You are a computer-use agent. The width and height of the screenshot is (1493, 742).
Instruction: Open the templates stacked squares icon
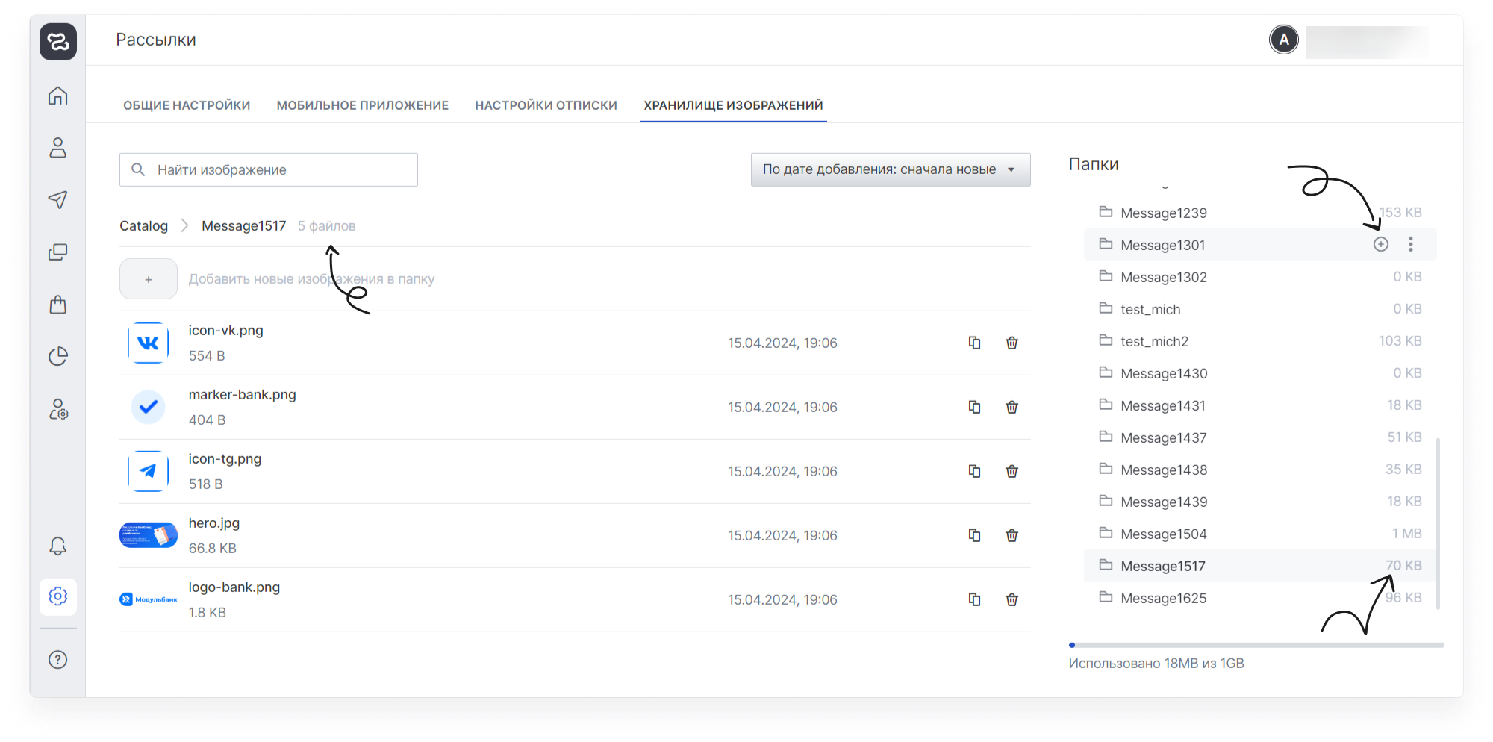point(58,252)
